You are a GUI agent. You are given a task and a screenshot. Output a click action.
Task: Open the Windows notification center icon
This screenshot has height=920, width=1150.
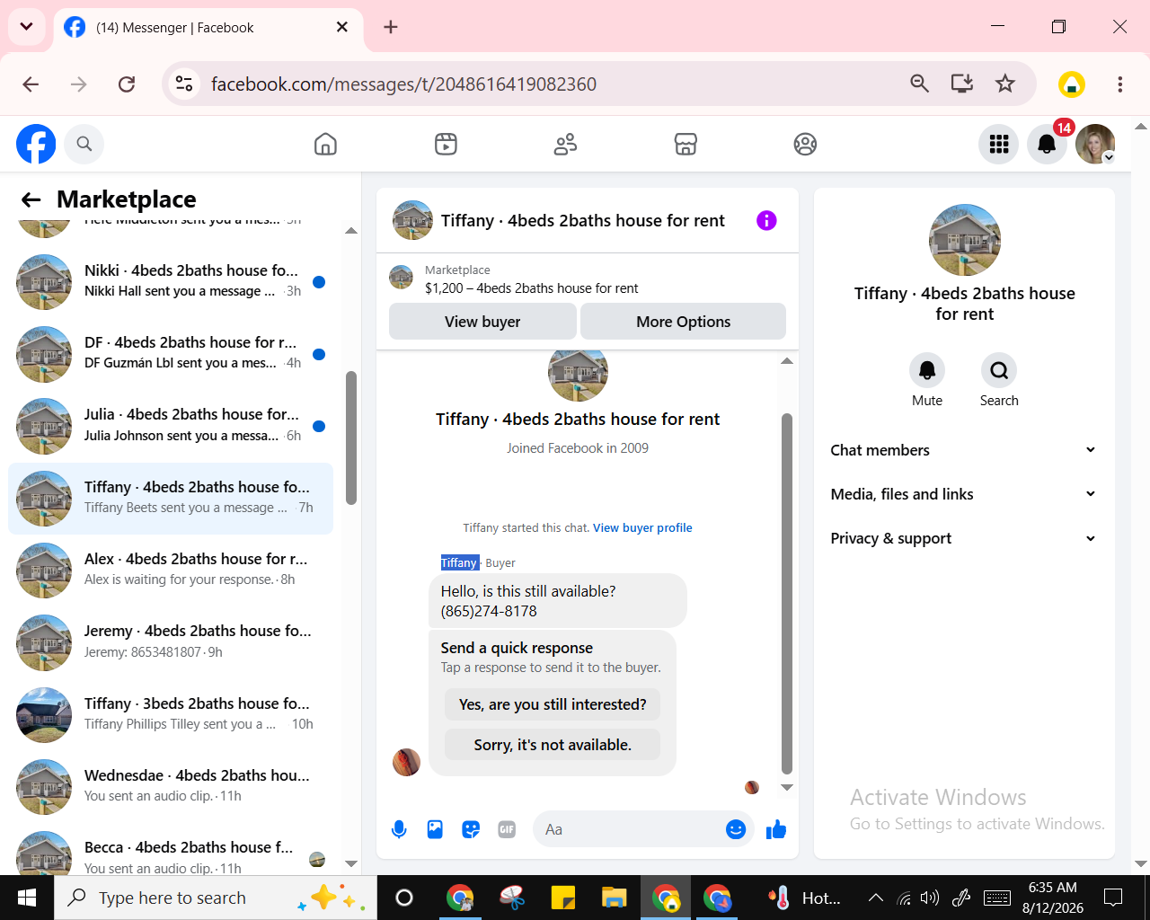pyautogui.click(x=1113, y=898)
